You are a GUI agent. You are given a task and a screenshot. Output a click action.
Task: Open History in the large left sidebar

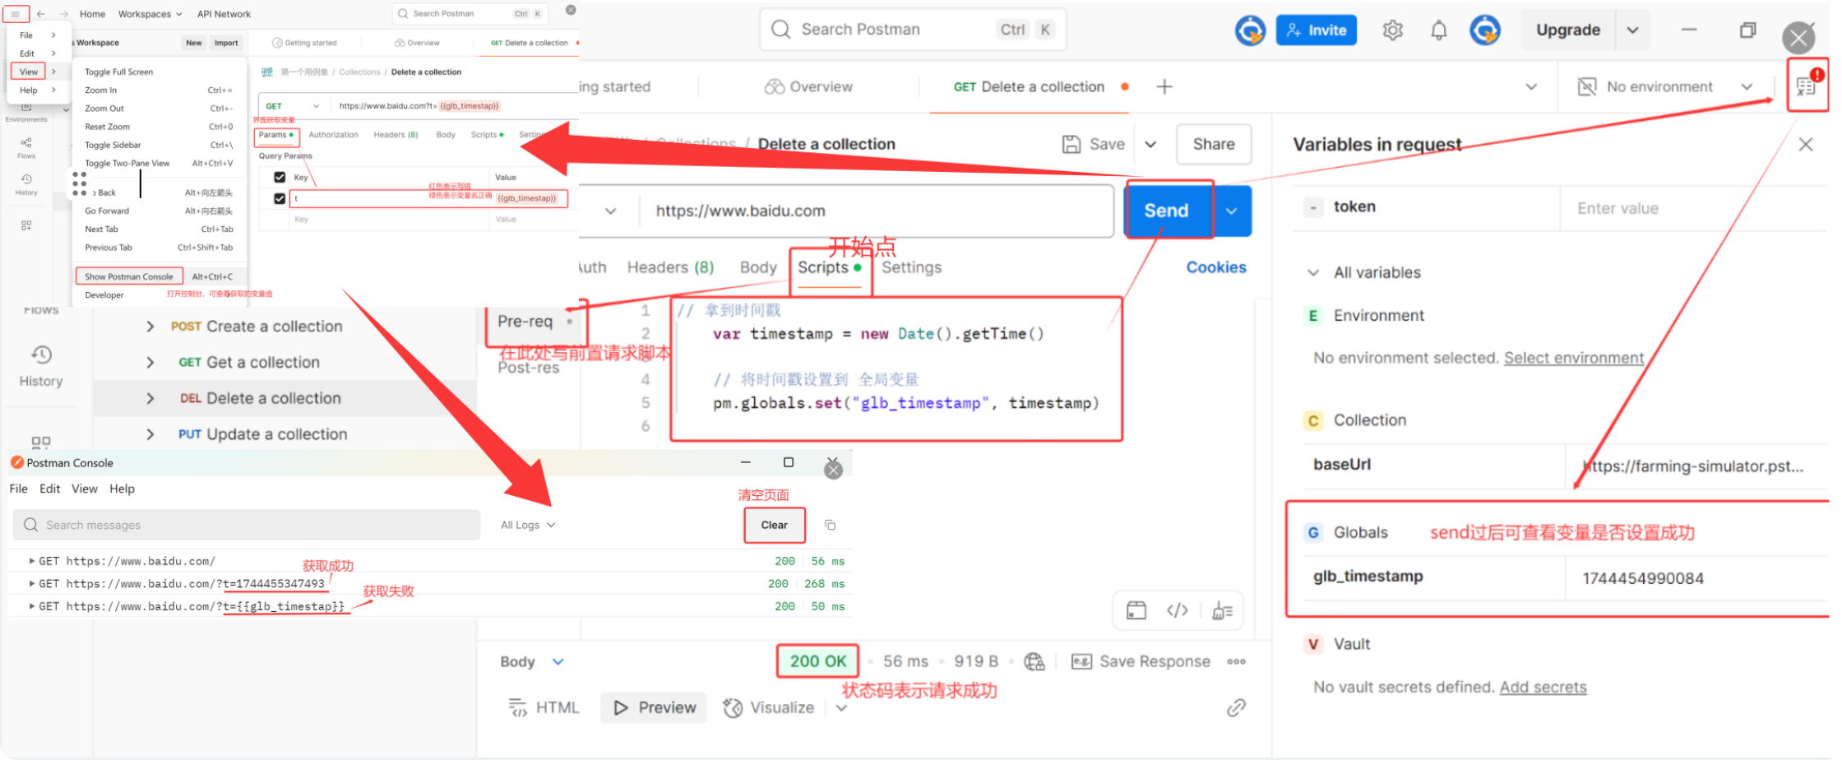point(41,367)
